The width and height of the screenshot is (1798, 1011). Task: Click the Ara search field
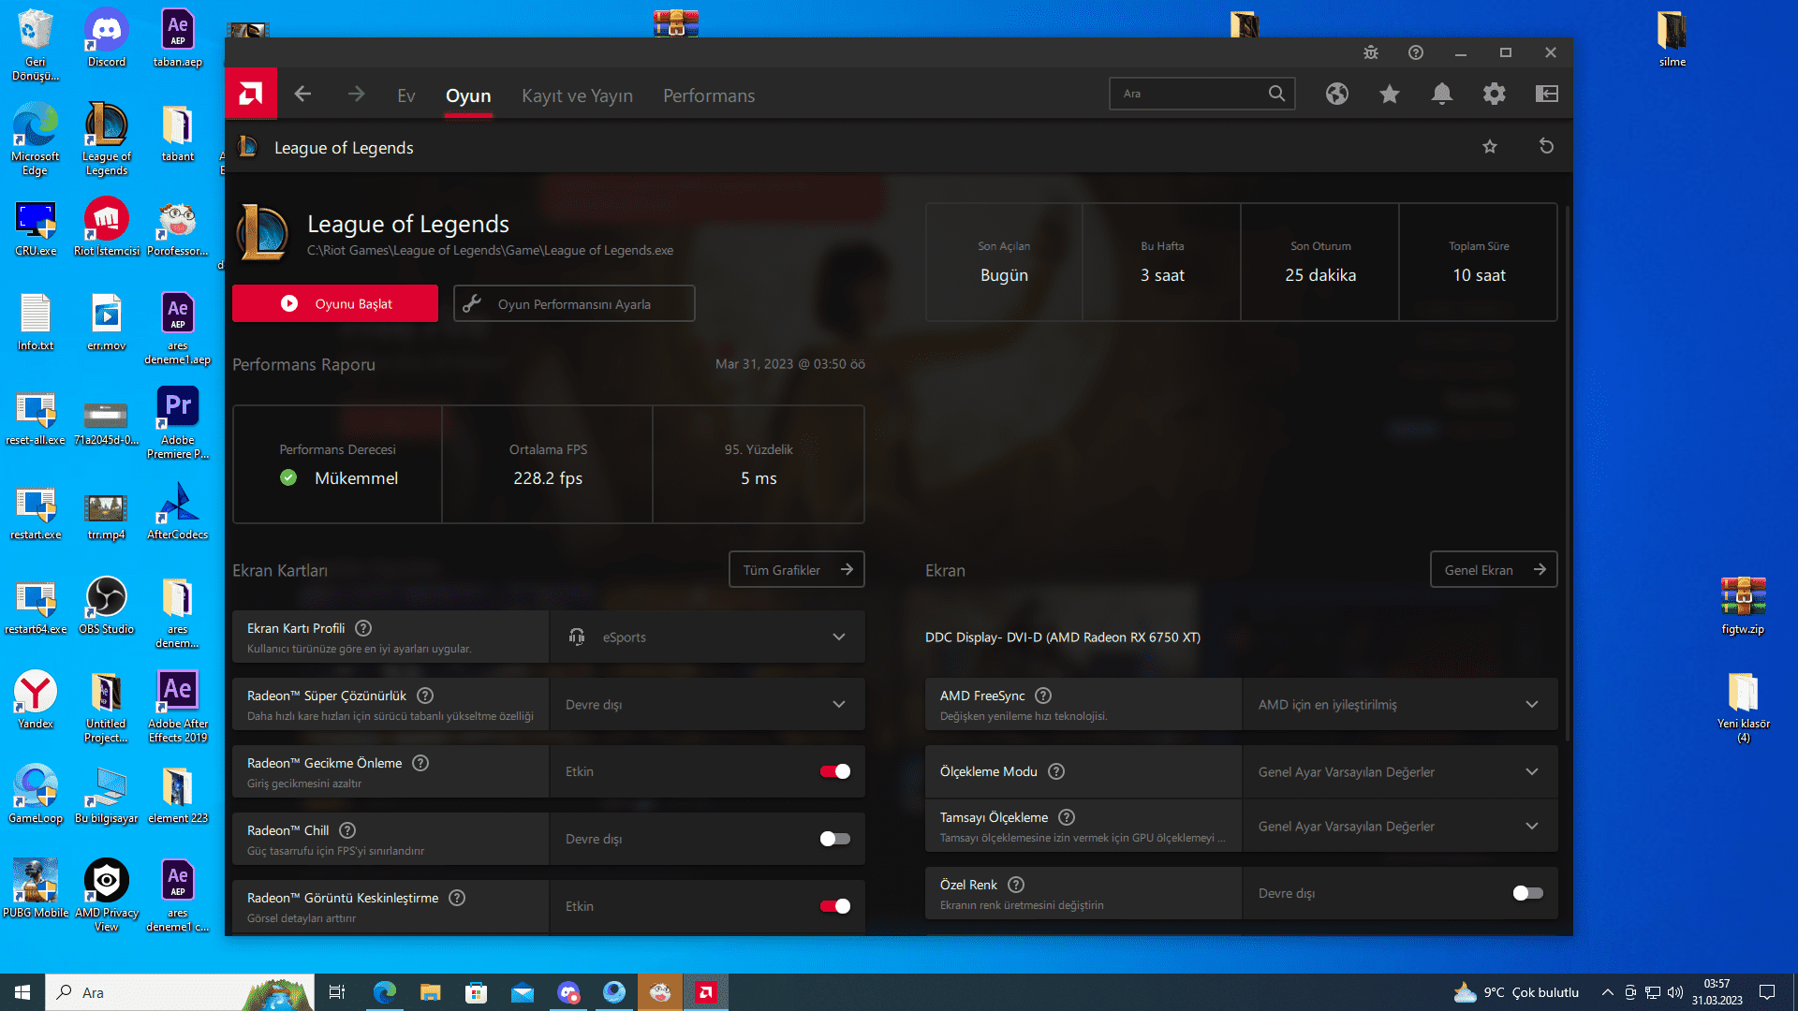click(1189, 94)
